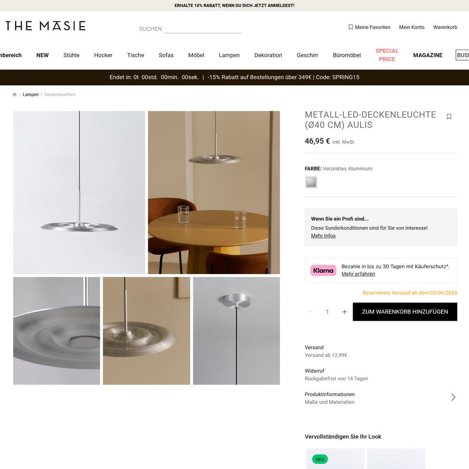Open Mehr erfahren link for Klarna

358,274
